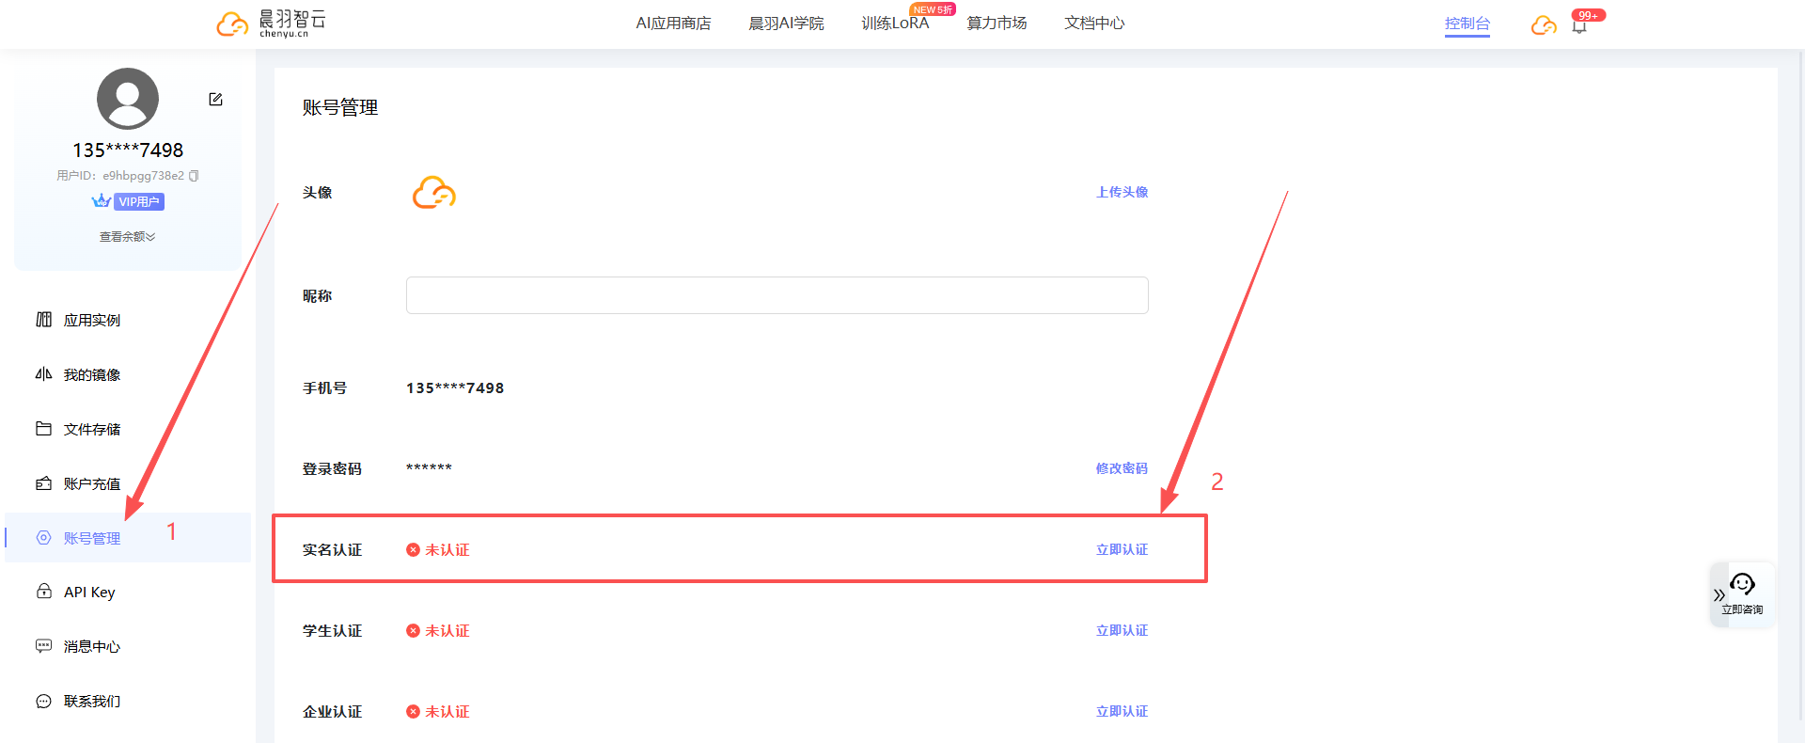Screen dimensions: 1805x743
Task: Open 文件存储 in the sidebar
Action: point(91,430)
